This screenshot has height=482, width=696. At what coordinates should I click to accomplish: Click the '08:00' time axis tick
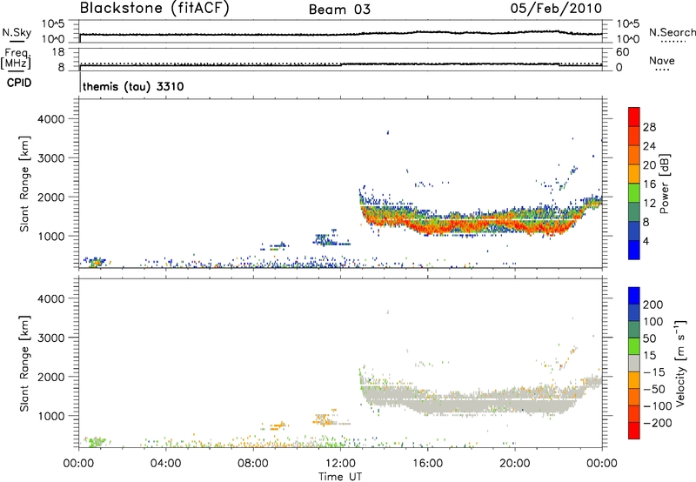253,464
